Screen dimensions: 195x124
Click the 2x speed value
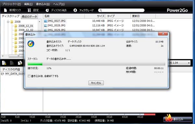pyautogui.click(x=162, y=46)
